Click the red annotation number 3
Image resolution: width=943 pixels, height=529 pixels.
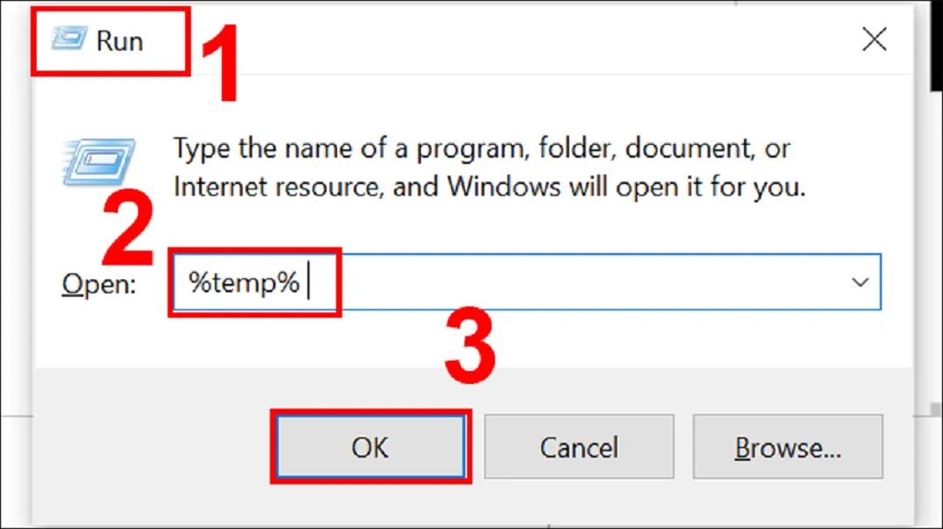(x=470, y=349)
